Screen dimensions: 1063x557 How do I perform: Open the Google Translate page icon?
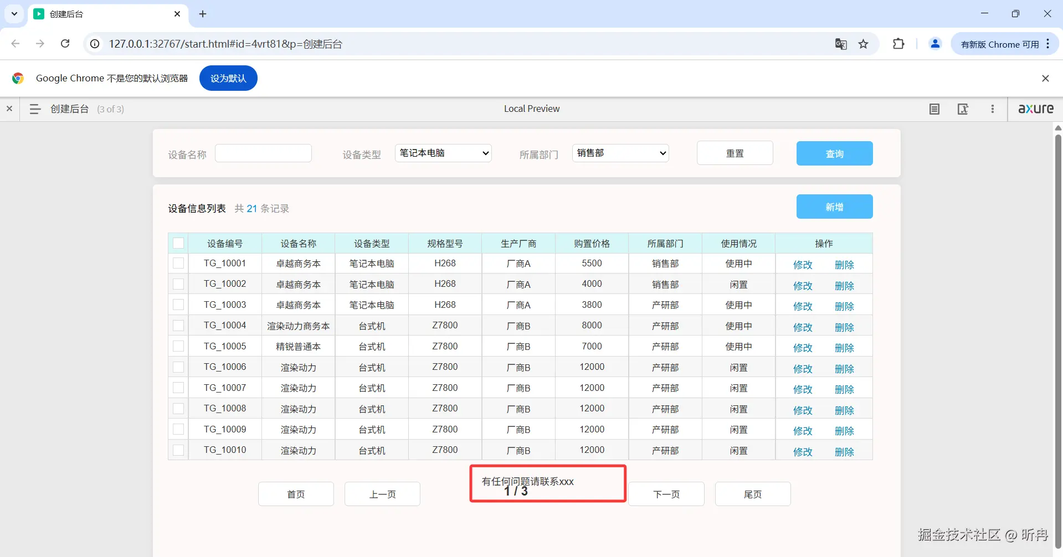[841, 44]
